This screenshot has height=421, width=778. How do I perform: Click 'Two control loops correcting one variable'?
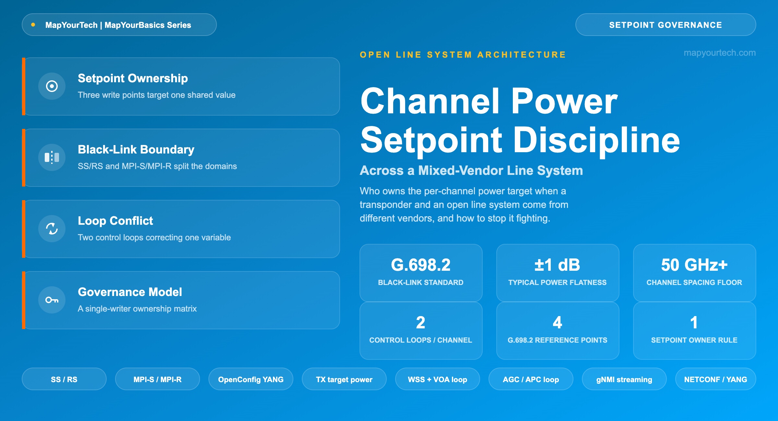click(x=154, y=237)
